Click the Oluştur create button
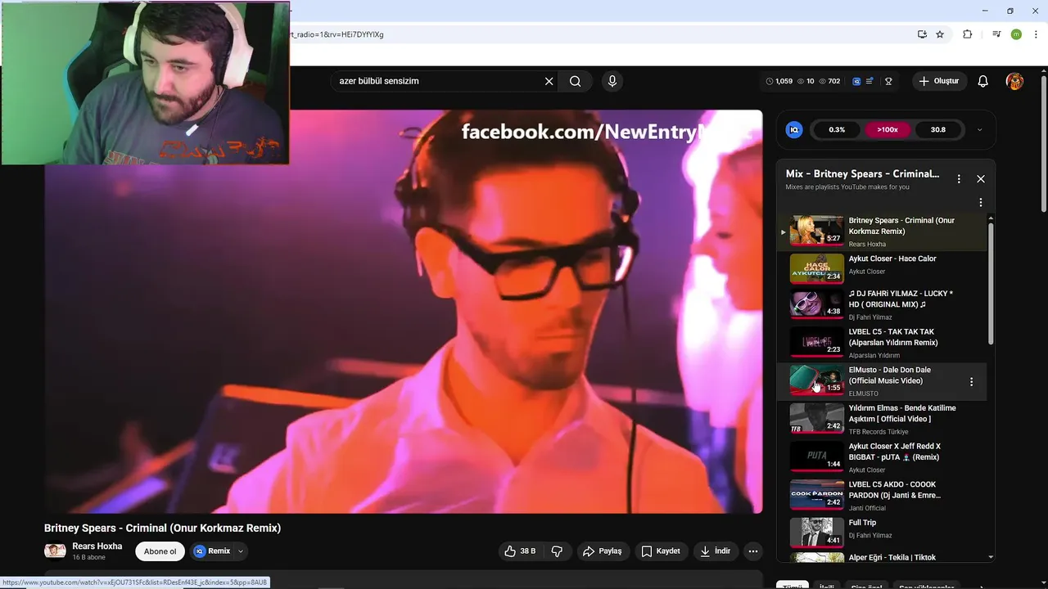 coord(939,81)
